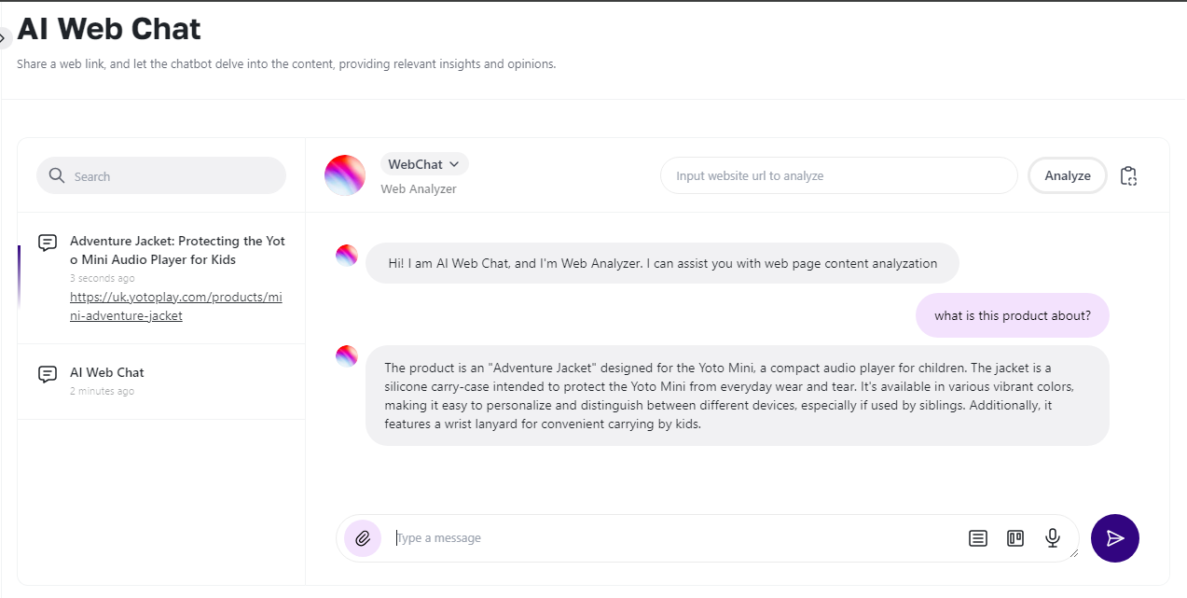Screen dimensions: 1187x598
Task: Open the yotoplay mini-adventure-jacket link
Action: coord(175,306)
